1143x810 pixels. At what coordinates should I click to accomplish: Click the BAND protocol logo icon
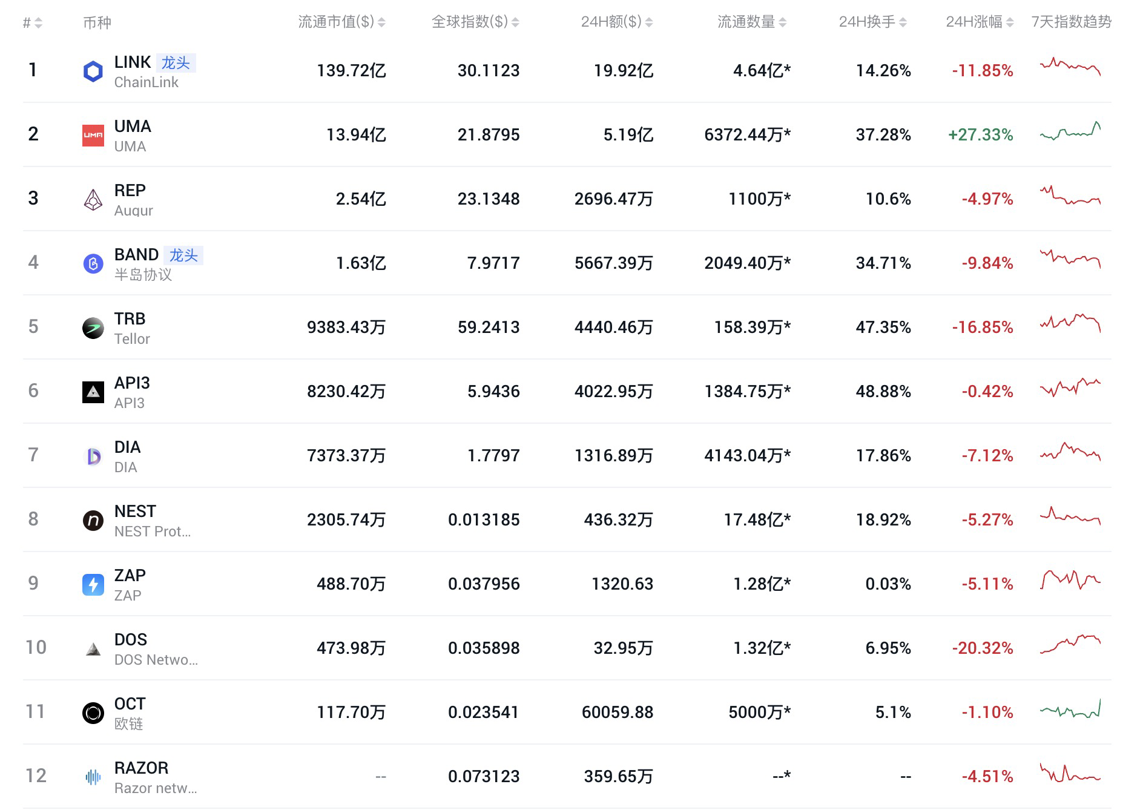pyautogui.click(x=93, y=264)
